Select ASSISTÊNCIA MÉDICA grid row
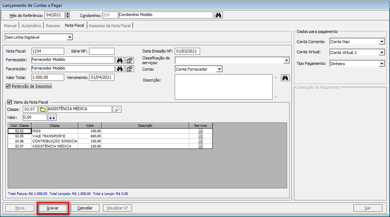This screenshot has width=390, height=217. tap(110, 146)
